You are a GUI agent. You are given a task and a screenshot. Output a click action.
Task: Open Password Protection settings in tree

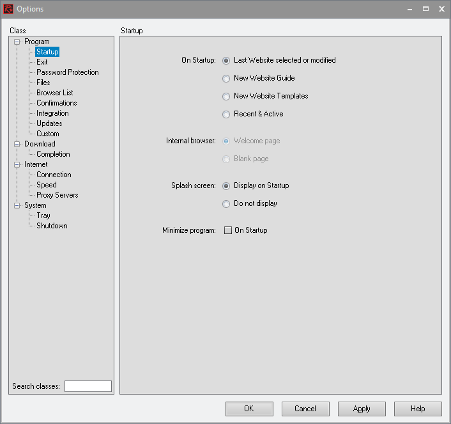67,72
